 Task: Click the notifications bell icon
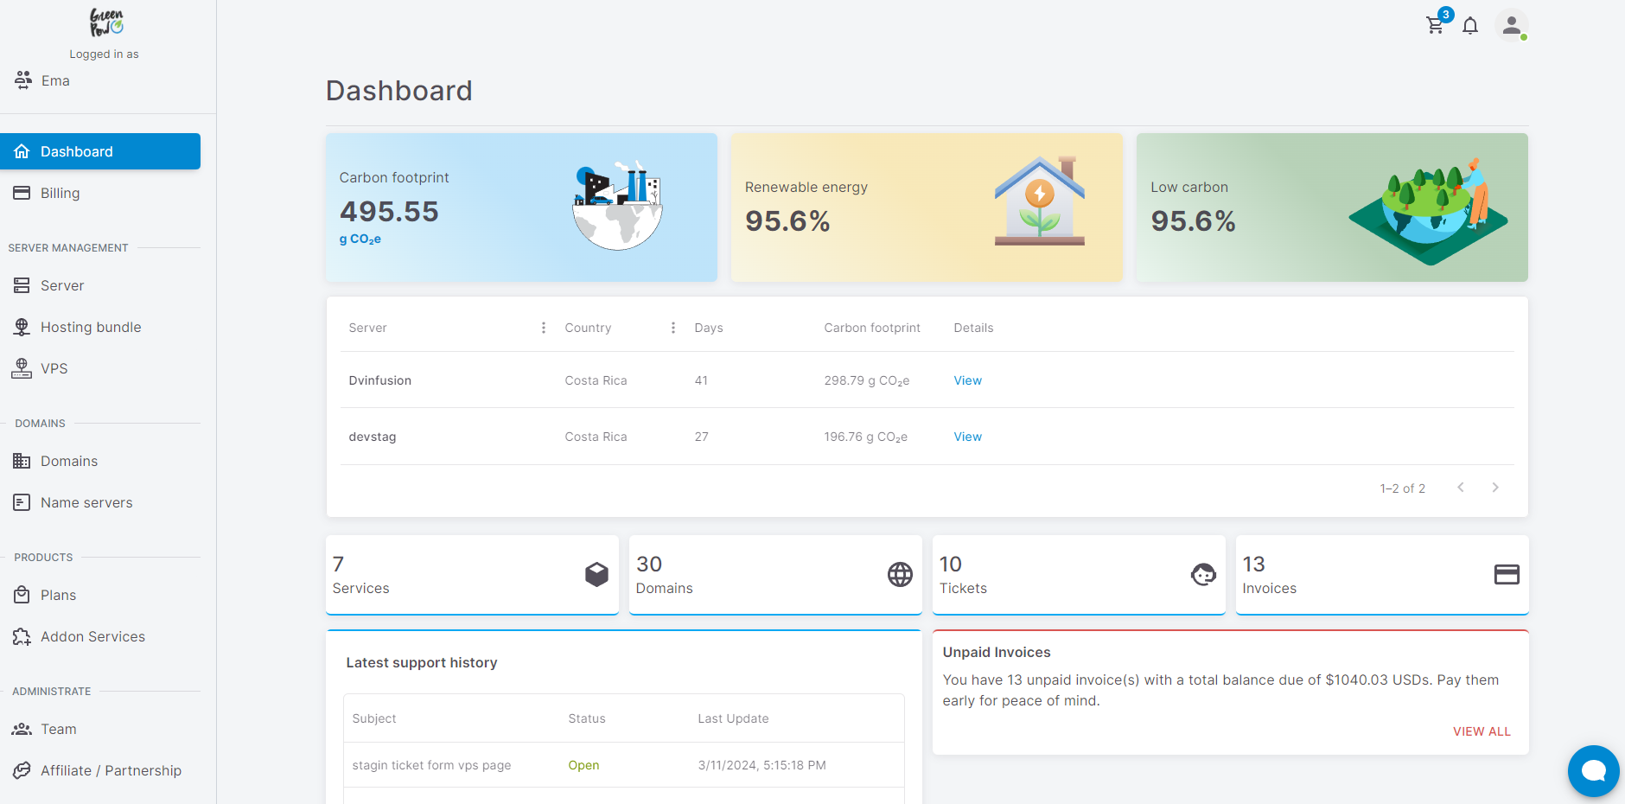[1470, 26]
